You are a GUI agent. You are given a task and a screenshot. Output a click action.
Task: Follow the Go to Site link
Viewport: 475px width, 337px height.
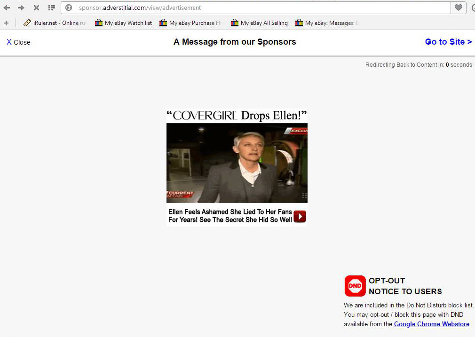pos(448,42)
